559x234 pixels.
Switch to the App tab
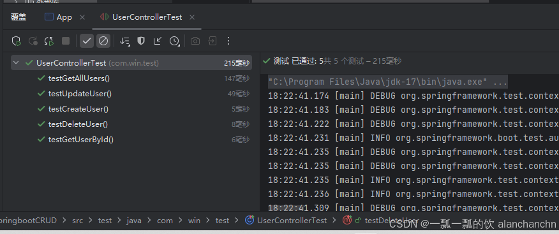click(64, 17)
